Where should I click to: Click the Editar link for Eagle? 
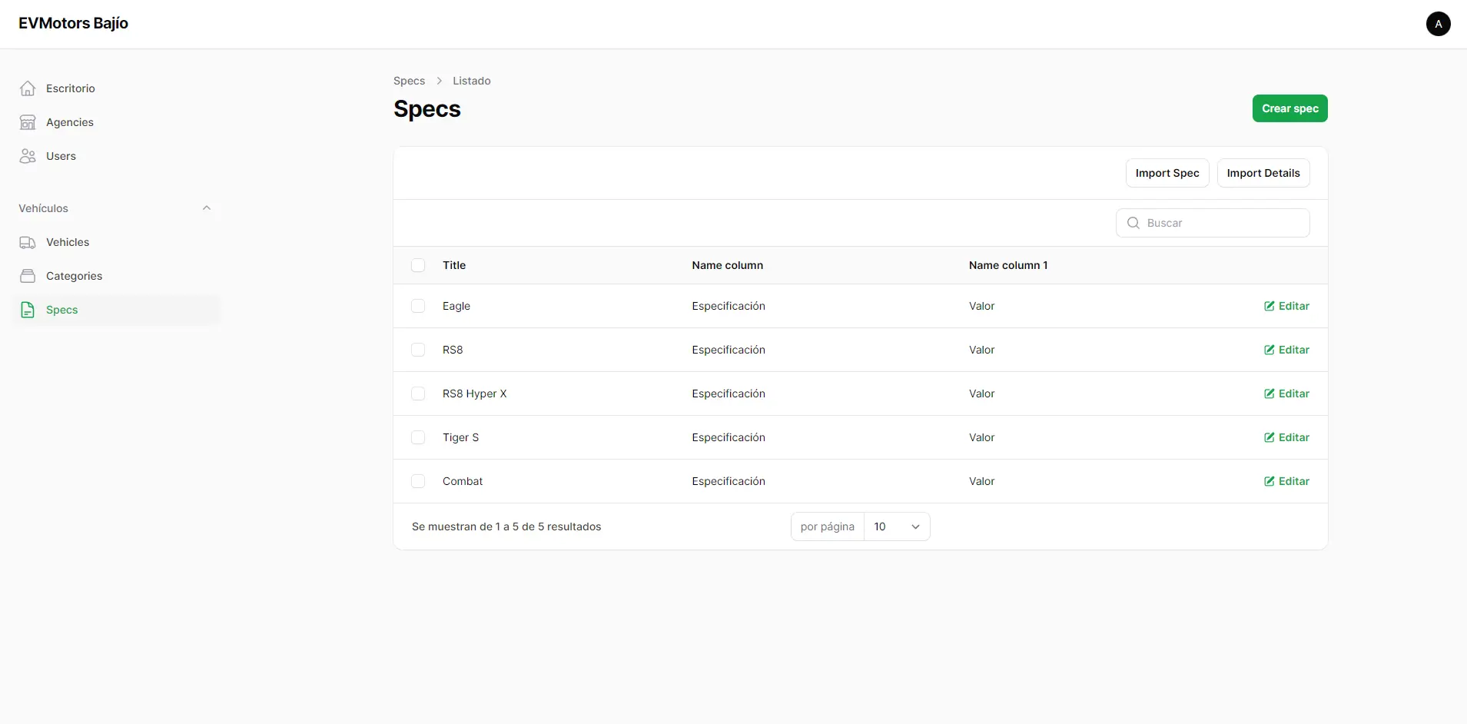point(1286,306)
